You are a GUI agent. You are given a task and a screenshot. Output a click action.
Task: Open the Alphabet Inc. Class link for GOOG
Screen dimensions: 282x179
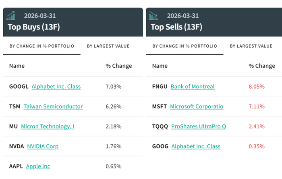pos(196,146)
